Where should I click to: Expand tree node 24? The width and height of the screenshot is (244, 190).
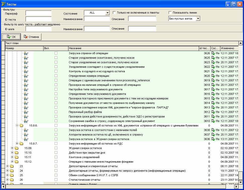7,170
